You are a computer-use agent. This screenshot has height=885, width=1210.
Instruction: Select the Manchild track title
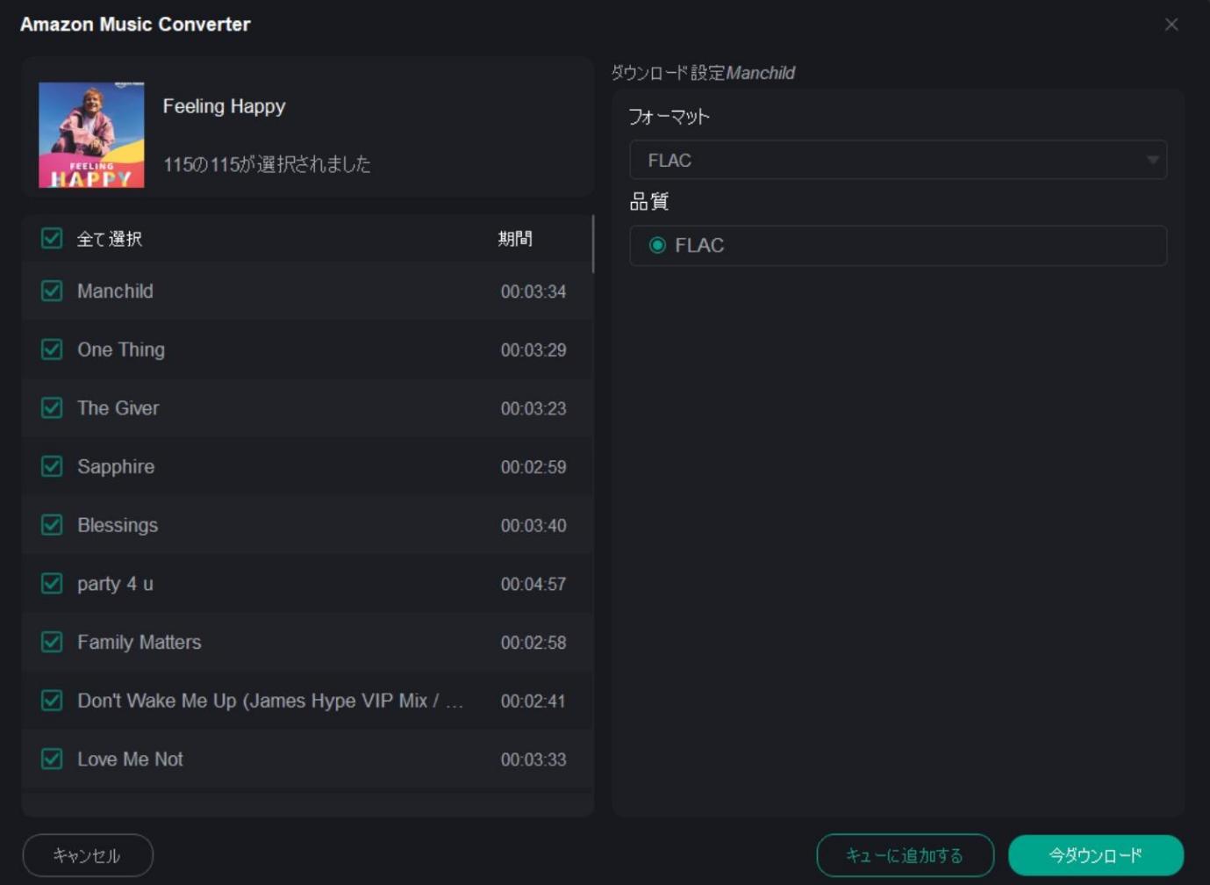click(115, 291)
